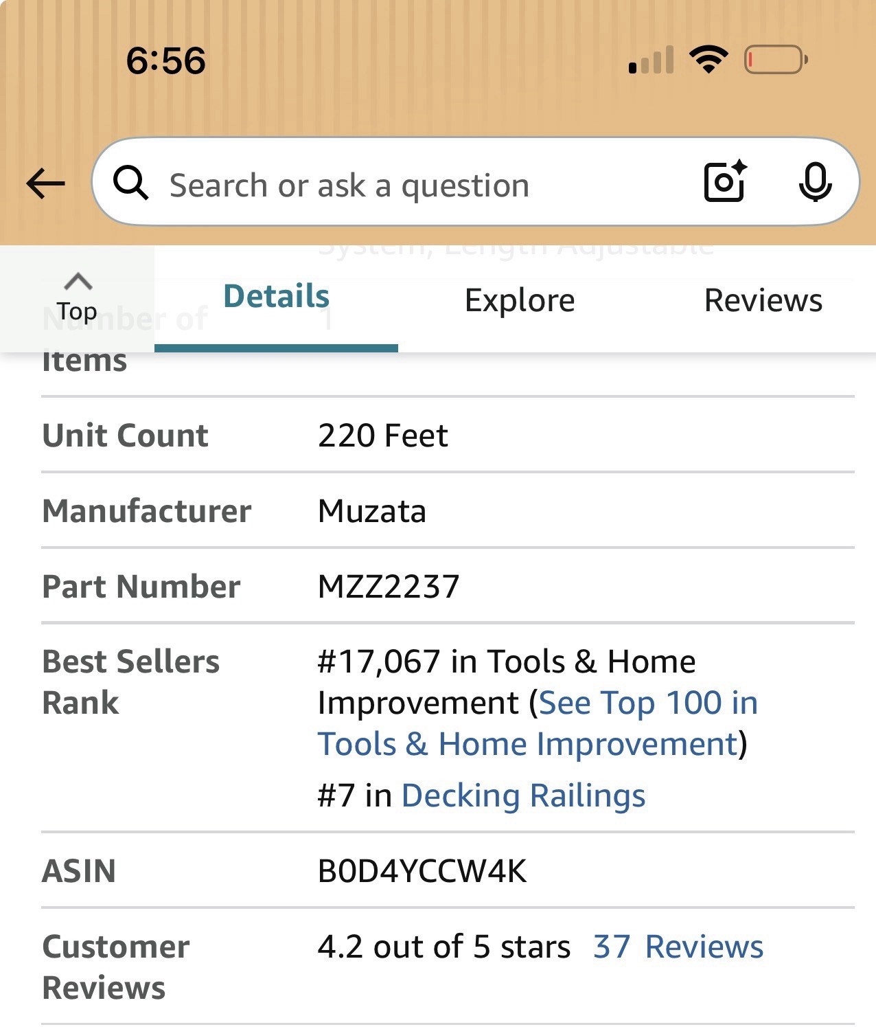Select the 'Best Sellers Rank' row label

tap(131, 682)
